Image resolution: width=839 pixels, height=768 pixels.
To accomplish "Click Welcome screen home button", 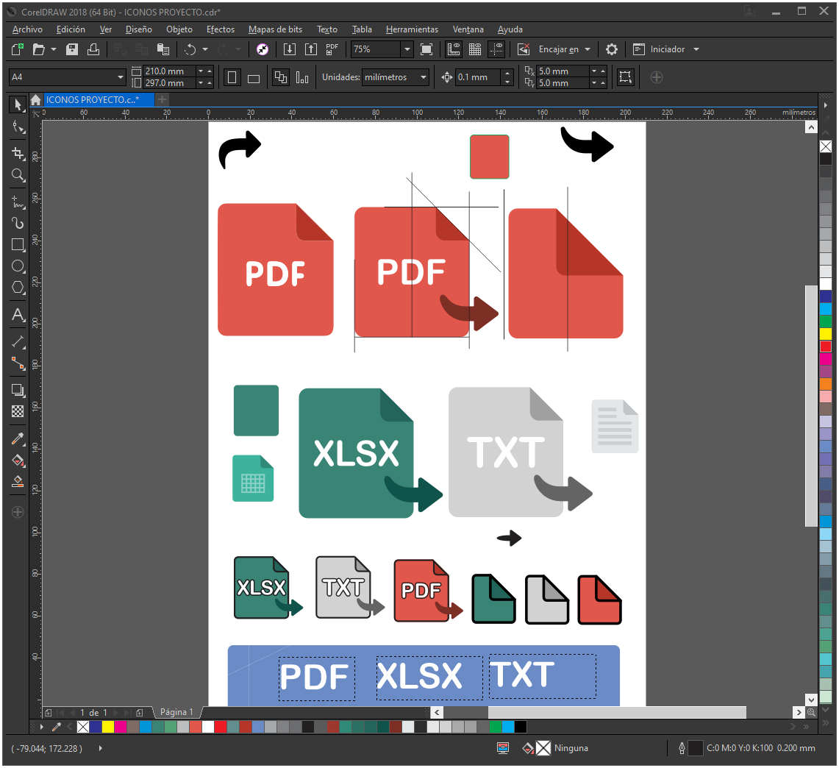I will pyautogui.click(x=36, y=99).
